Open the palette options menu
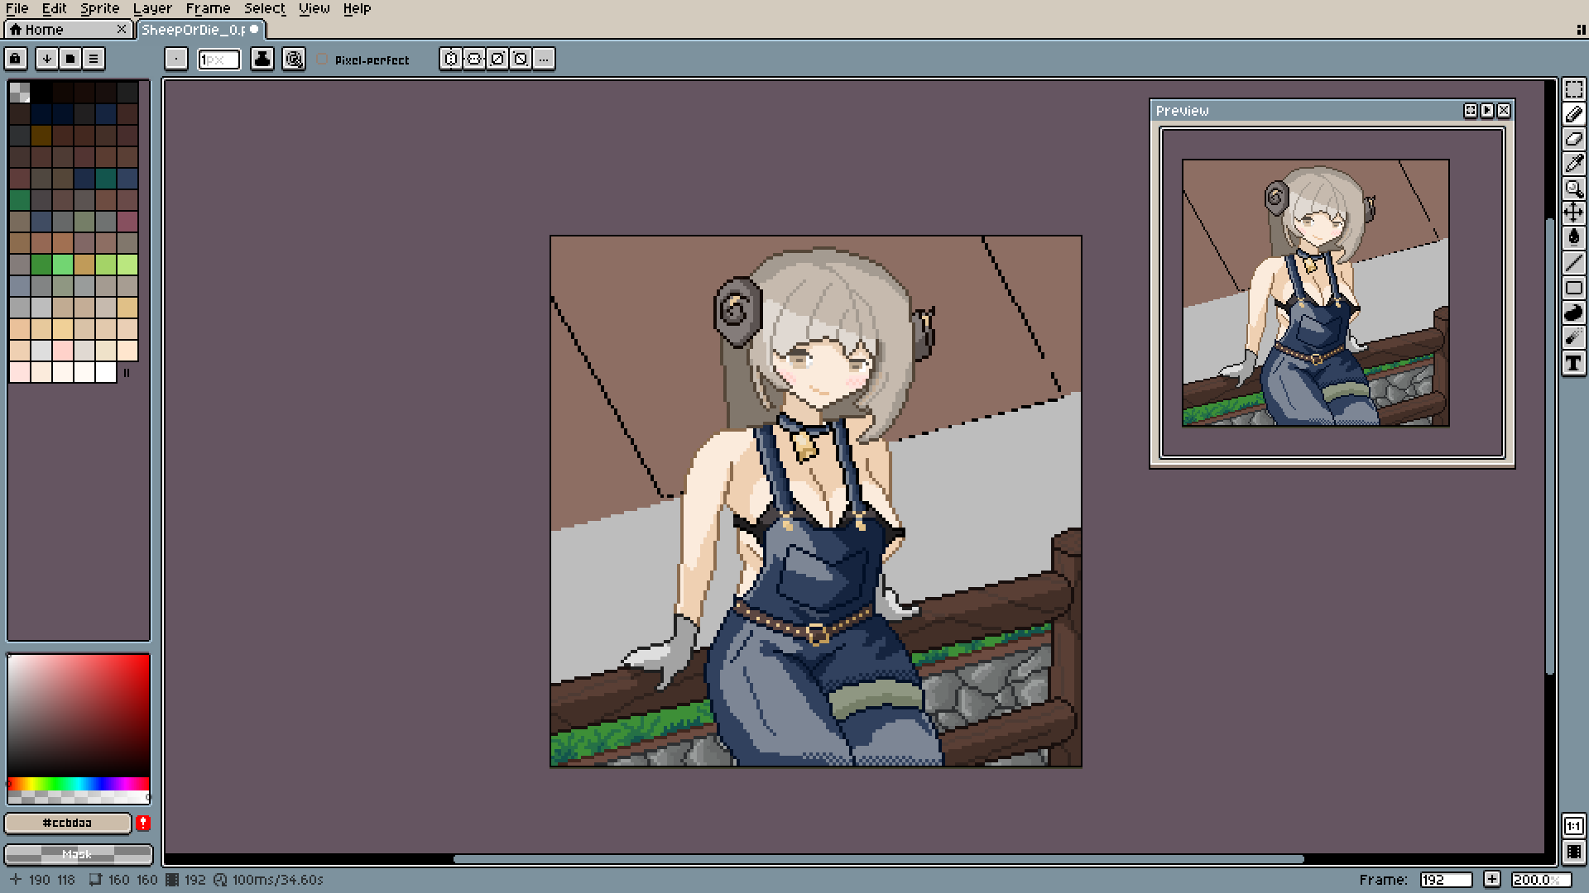This screenshot has width=1589, height=893. click(x=94, y=59)
